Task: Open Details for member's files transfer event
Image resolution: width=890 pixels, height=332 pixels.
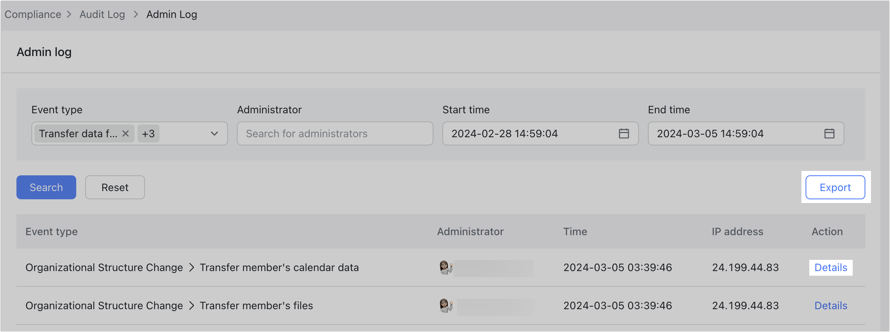Action: coord(831,305)
